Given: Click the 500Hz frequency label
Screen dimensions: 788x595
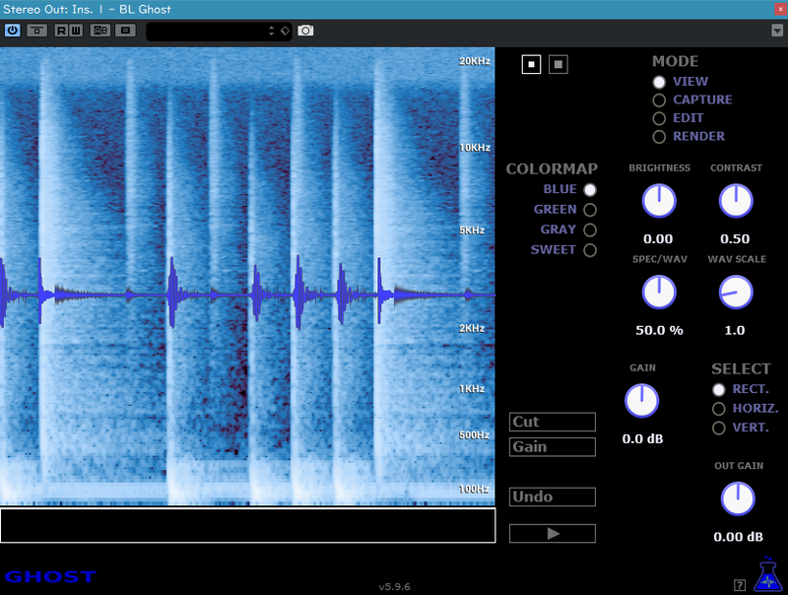Looking at the screenshot, I should click(474, 435).
